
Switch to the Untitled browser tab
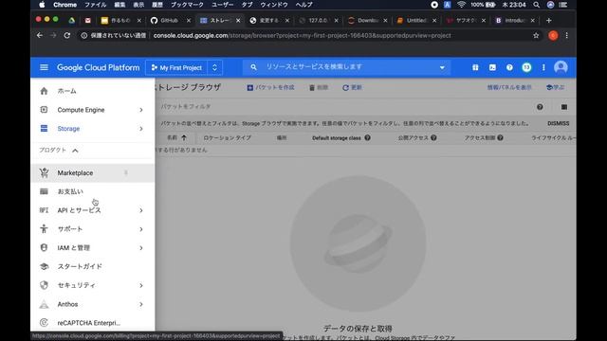416,21
